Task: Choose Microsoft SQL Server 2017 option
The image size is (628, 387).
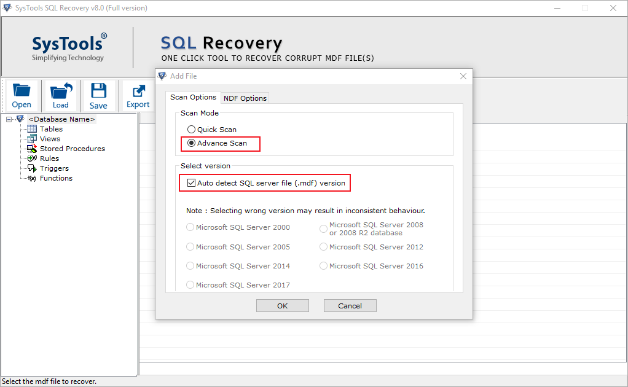Action: [x=190, y=284]
